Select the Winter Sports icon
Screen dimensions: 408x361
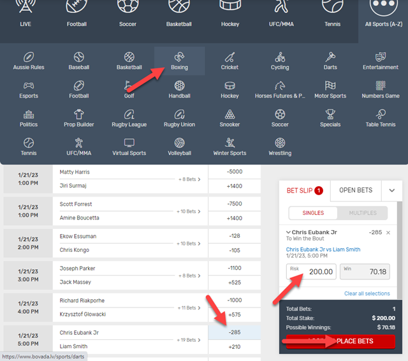(x=229, y=144)
